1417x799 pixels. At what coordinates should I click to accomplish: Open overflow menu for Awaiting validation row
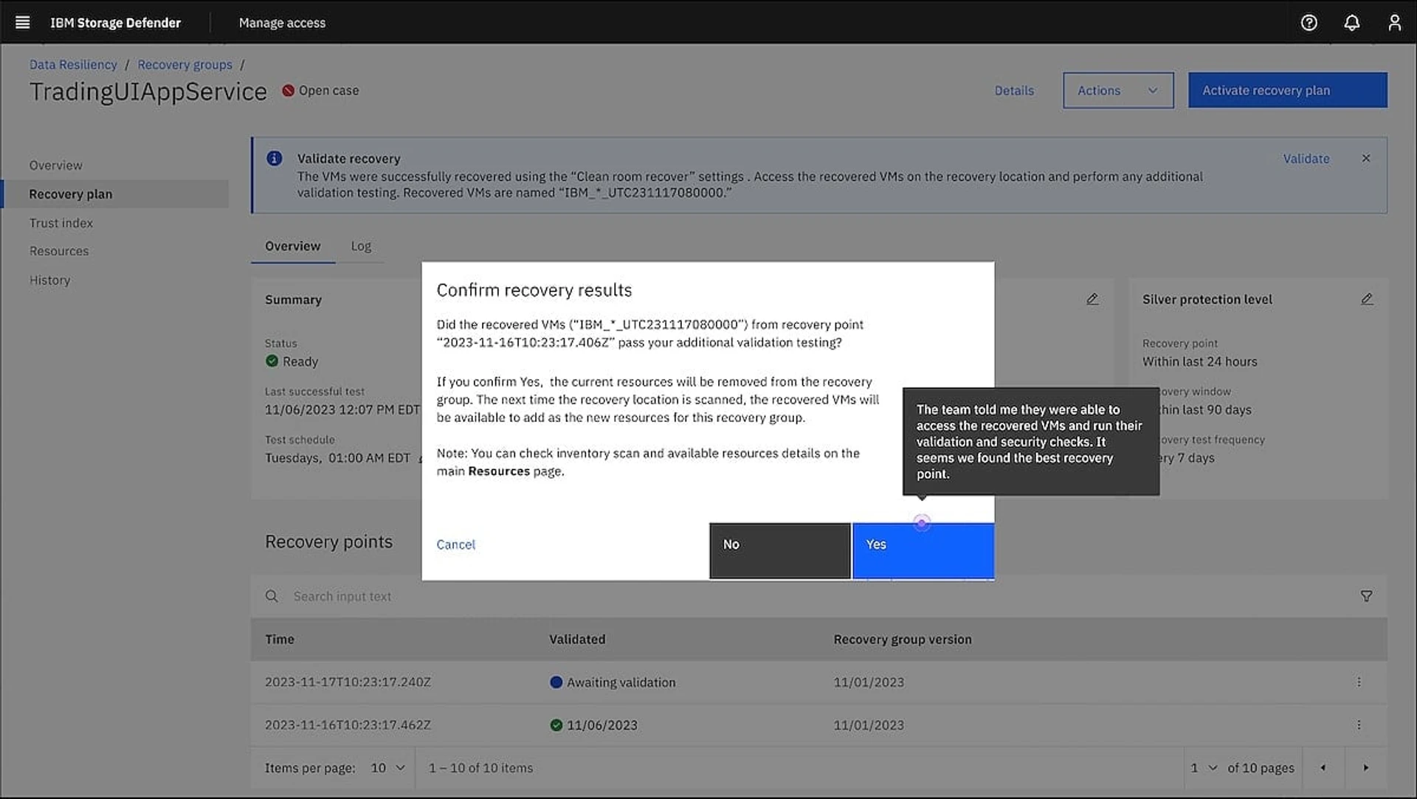point(1359,682)
